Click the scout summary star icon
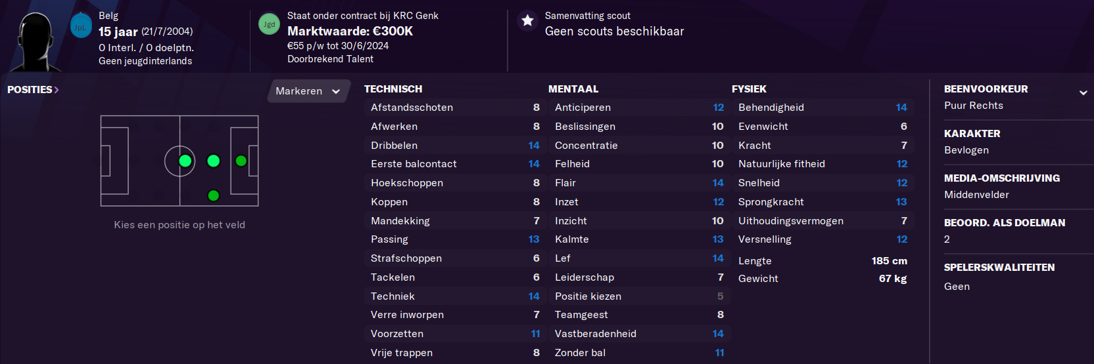The height and width of the screenshot is (364, 1094). 527,20
